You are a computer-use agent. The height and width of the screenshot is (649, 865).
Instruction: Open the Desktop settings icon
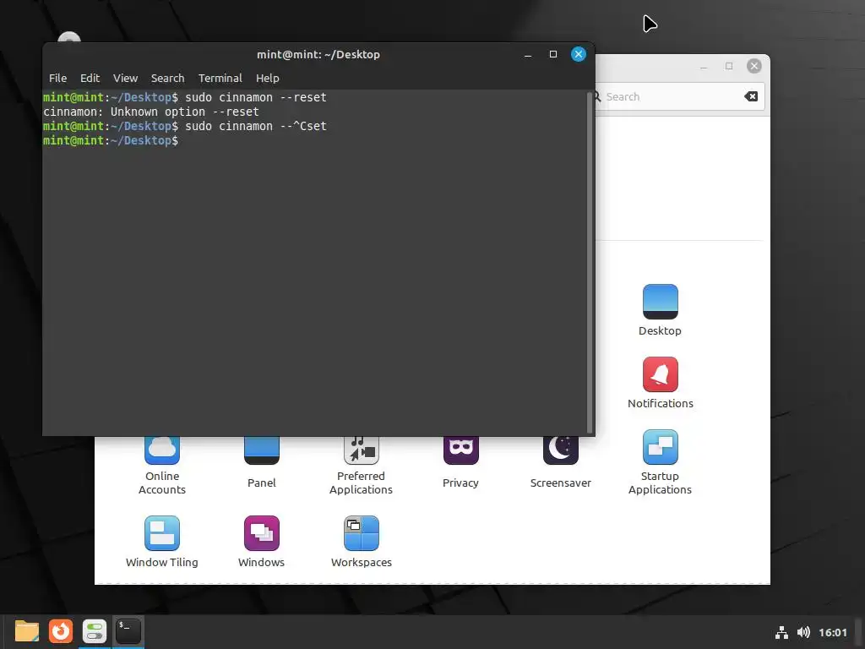[x=660, y=302]
